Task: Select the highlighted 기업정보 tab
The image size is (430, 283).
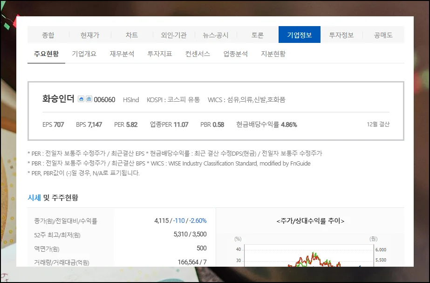Action: click(300, 34)
